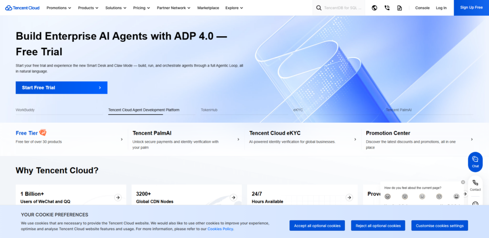This screenshot has width=489, height=238.
Task: Click the Free Tier chevron arrow
Action: pos(122,139)
